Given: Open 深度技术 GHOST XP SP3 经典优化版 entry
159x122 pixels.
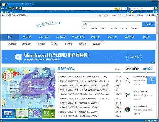Looking at the screenshot, I should [x=79, y=103].
